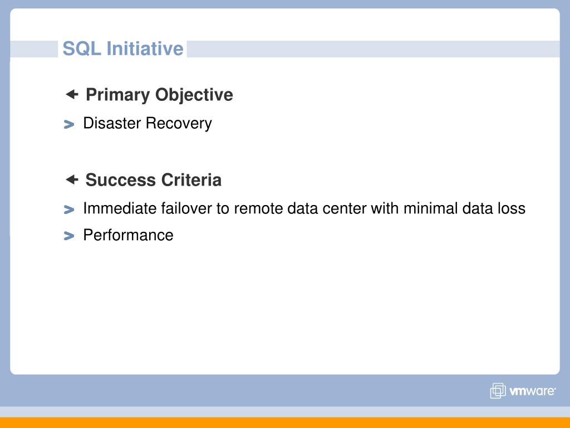Click the vmware wordmark text

tap(533, 391)
